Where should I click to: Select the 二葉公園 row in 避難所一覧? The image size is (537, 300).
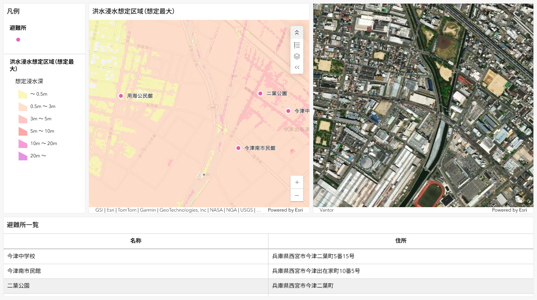point(136,285)
